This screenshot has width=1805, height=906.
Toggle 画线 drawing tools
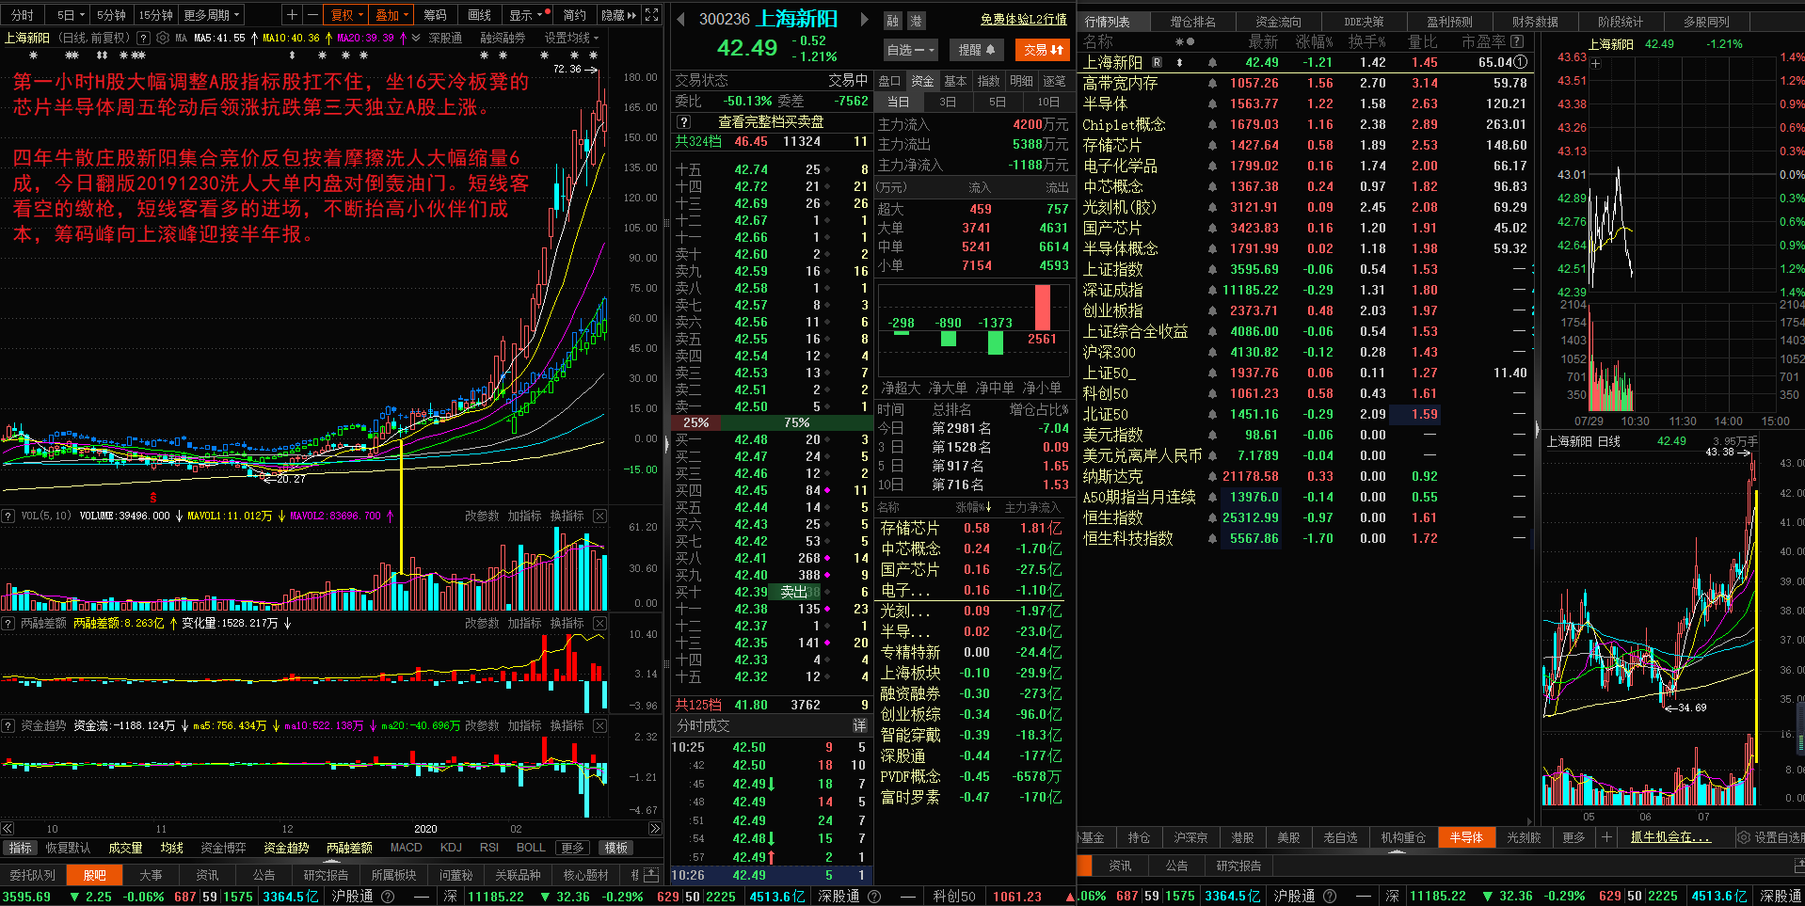pyautogui.click(x=480, y=15)
